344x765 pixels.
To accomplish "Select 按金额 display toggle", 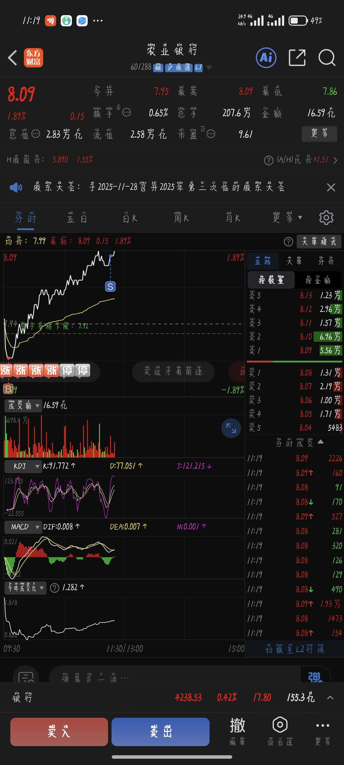I will 318,280.
